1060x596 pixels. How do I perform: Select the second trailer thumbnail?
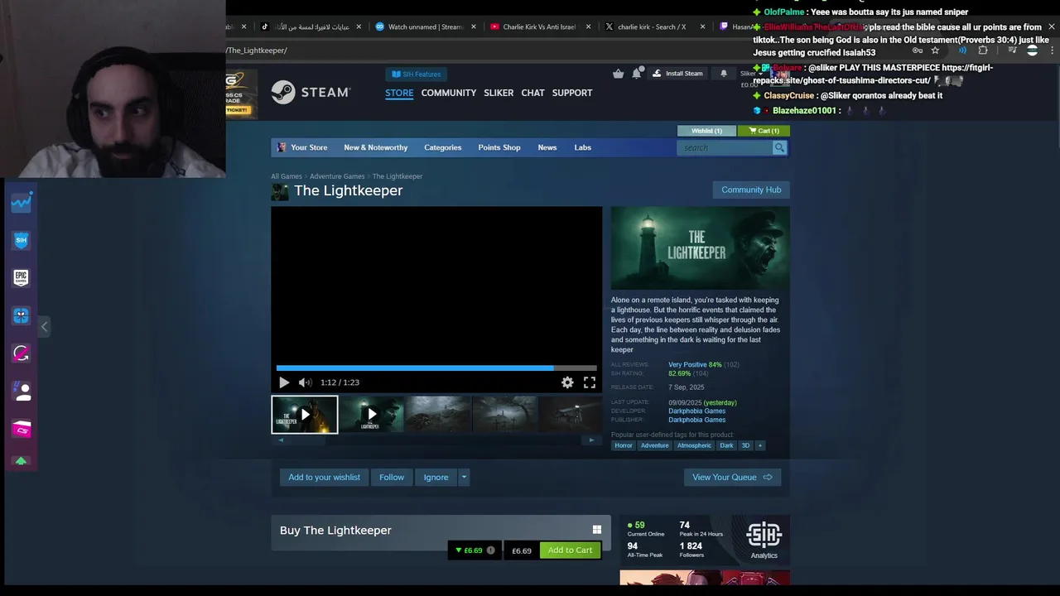(x=371, y=415)
